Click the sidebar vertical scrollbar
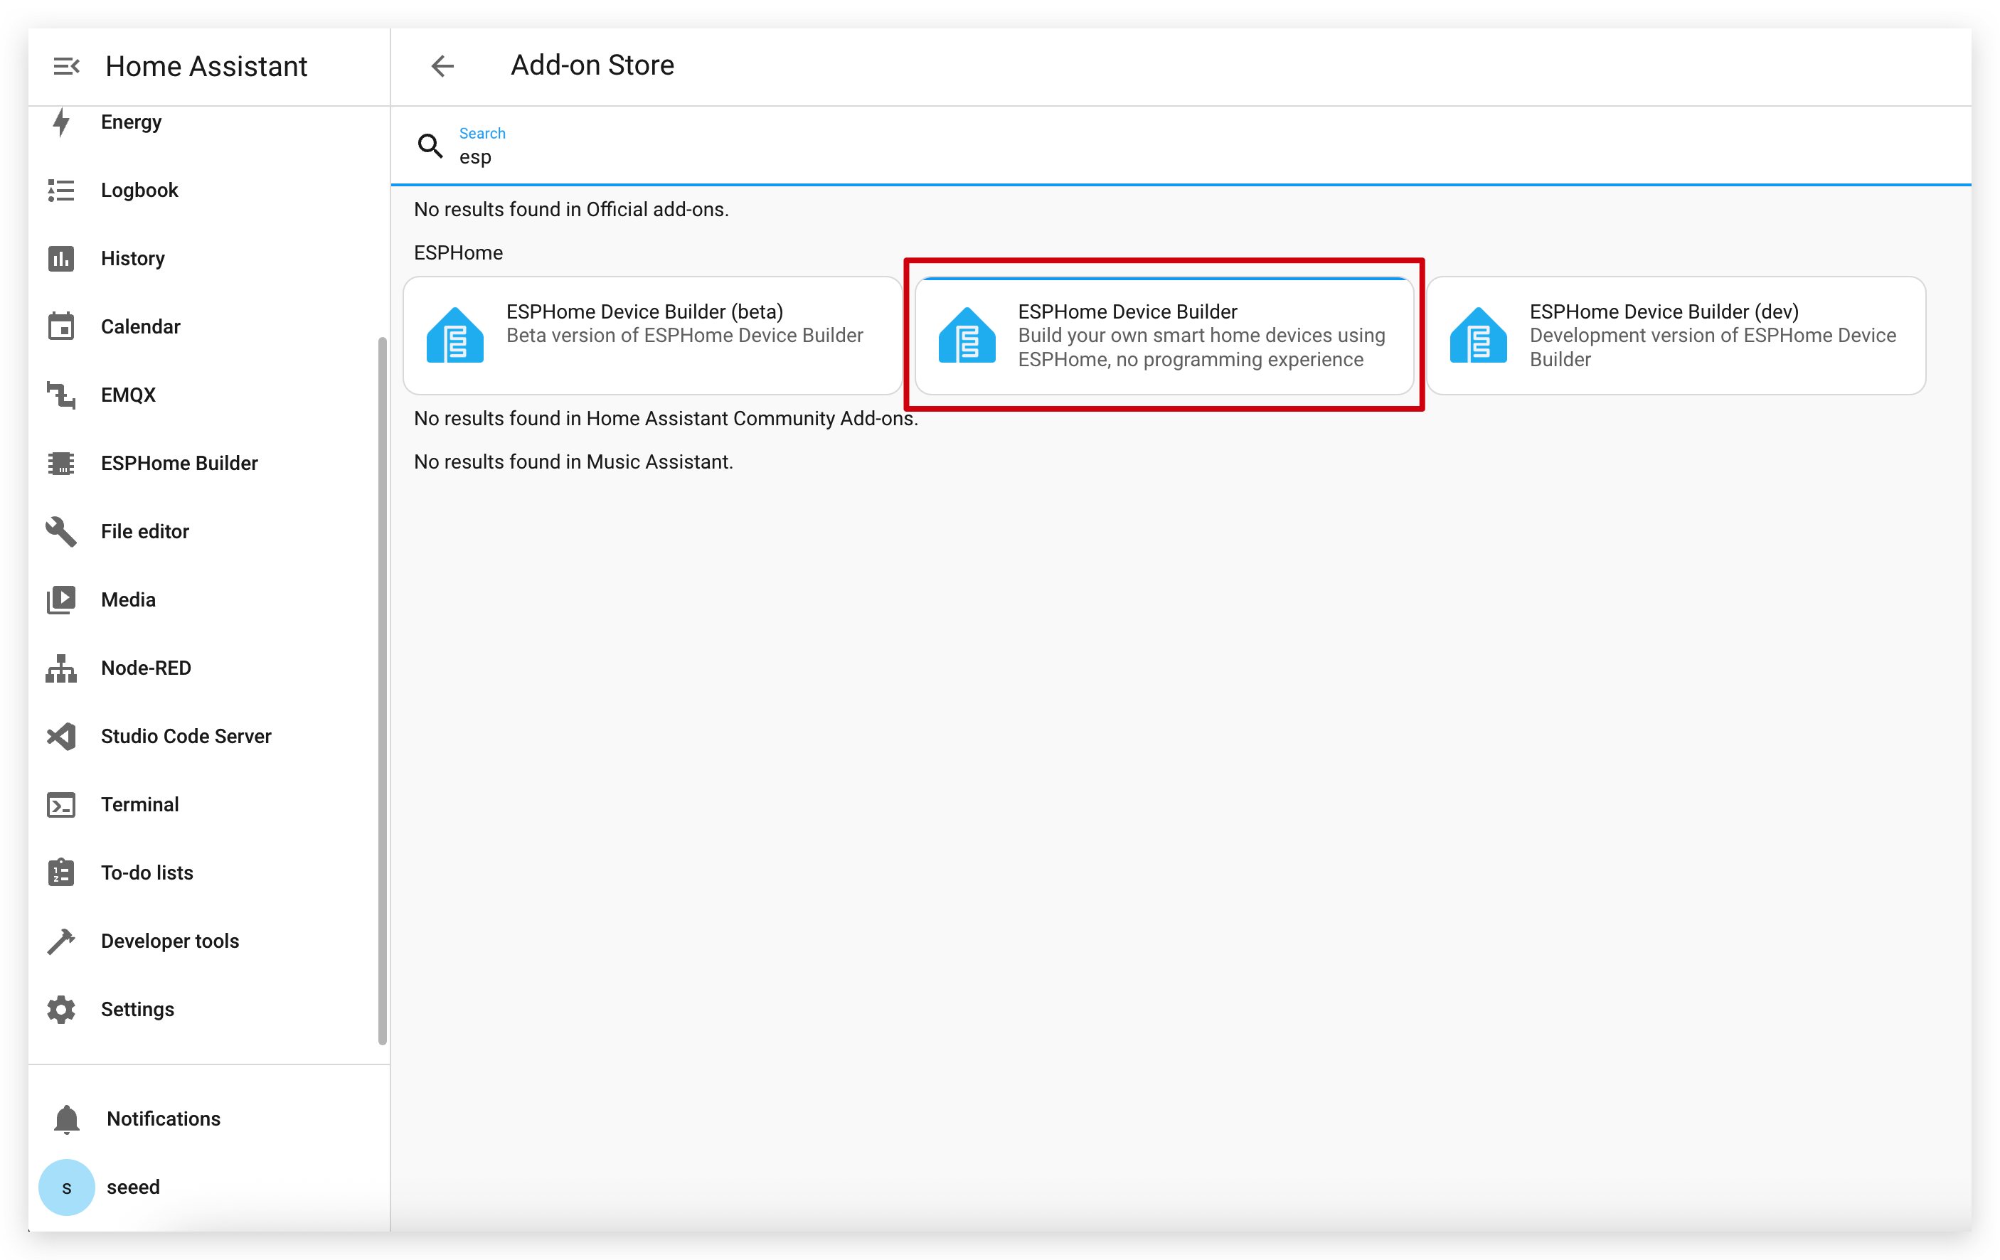 [x=383, y=690]
